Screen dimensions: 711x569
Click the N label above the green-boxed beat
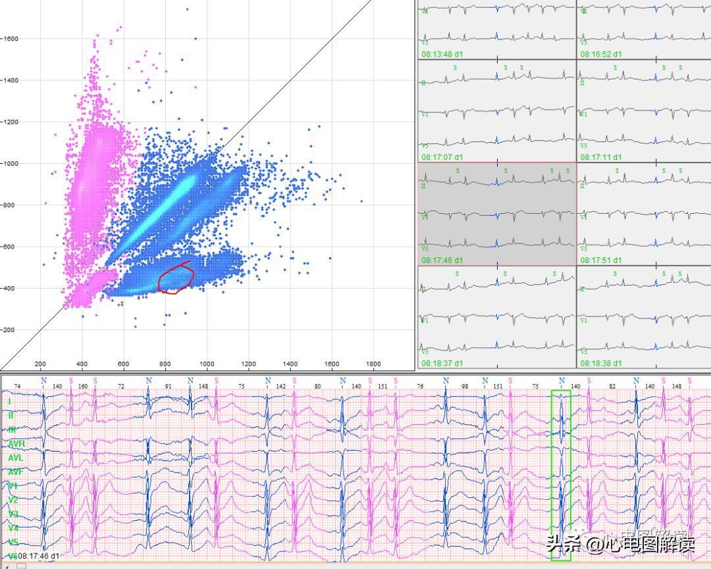point(562,381)
